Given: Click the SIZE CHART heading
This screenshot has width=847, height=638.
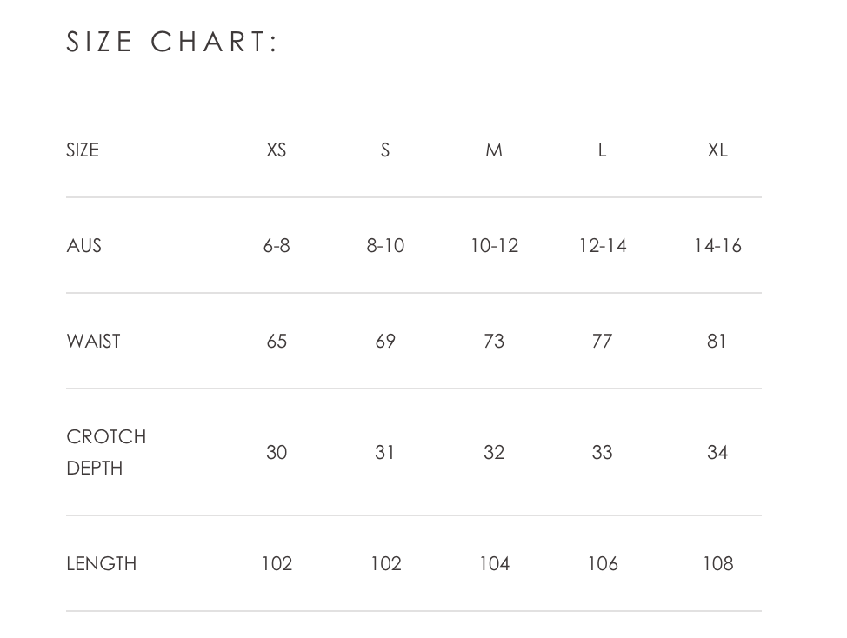Looking at the screenshot, I should click(172, 42).
